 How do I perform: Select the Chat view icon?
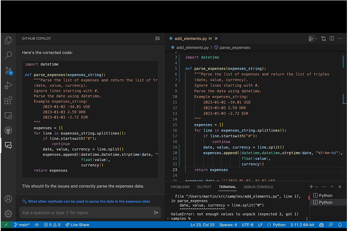click(8, 145)
